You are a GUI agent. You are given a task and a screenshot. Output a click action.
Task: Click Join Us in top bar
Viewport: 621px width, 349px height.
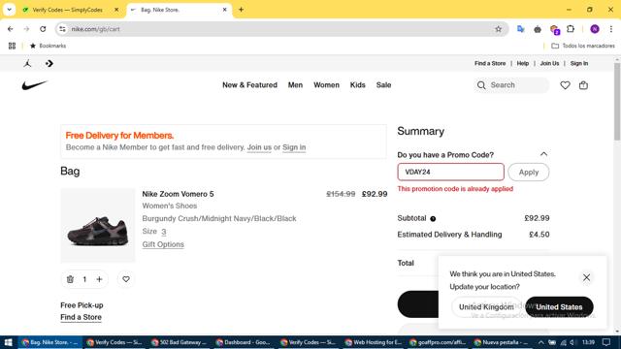(549, 63)
